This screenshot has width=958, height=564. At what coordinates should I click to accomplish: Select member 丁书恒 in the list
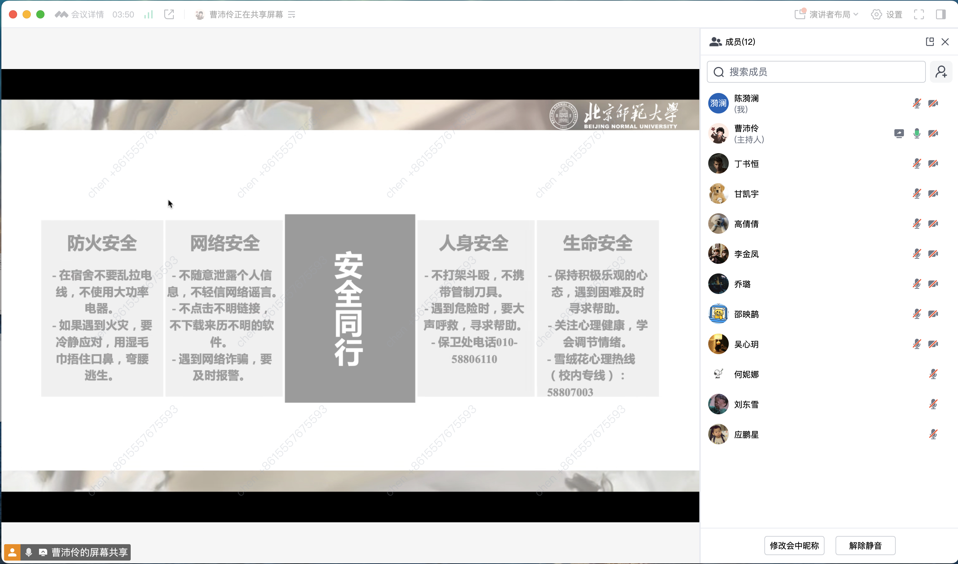point(746,164)
